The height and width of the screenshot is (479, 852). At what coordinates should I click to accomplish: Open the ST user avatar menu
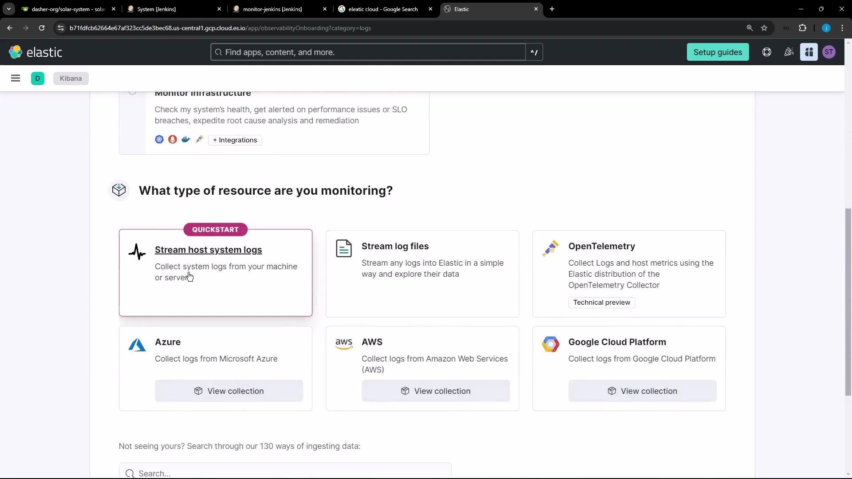point(829,52)
